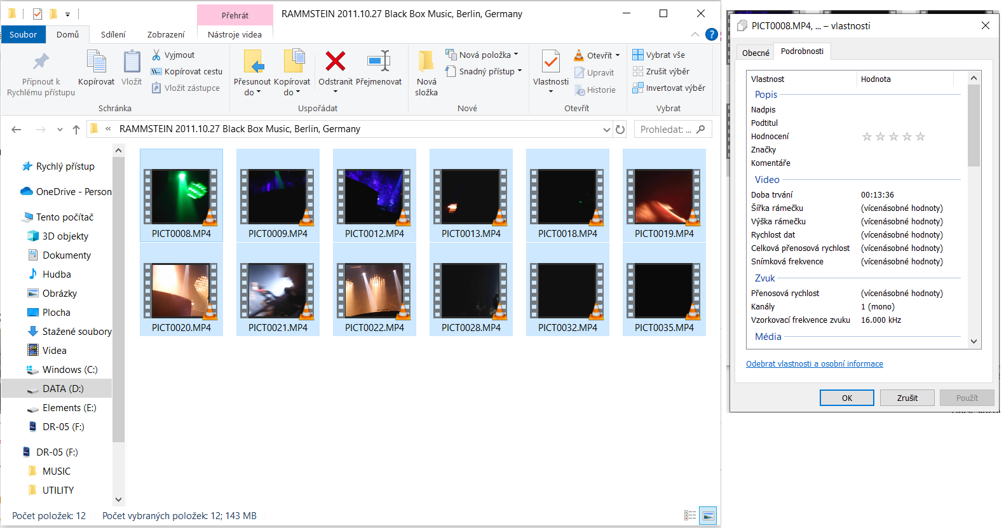Cut selection with Vyjmout
The image size is (1004, 528).
click(173, 55)
